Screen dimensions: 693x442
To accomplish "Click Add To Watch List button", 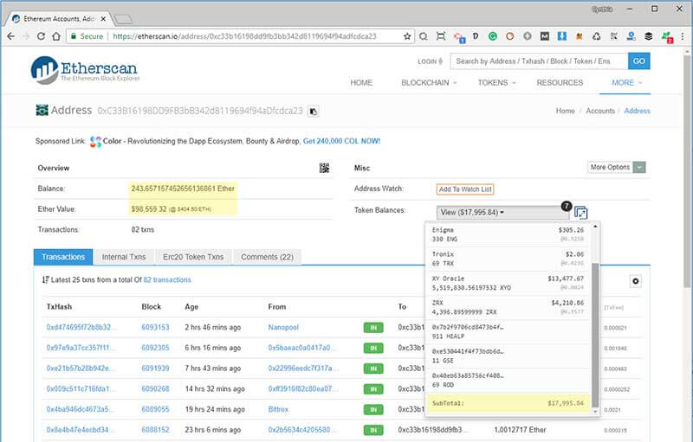I will pyautogui.click(x=465, y=189).
